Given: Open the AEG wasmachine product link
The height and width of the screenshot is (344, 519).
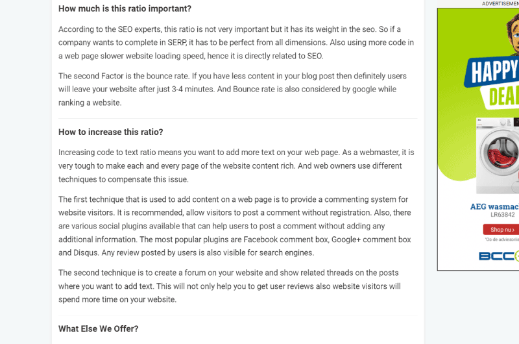Looking at the screenshot, I should click(494, 206).
